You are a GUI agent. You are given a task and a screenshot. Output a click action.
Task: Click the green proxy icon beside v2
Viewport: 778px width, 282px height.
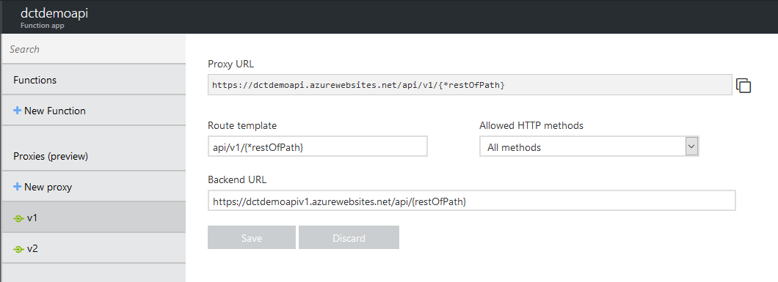pos(18,249)
